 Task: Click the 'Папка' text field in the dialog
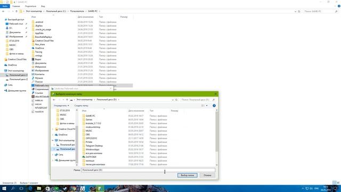[x=148, y=170]
